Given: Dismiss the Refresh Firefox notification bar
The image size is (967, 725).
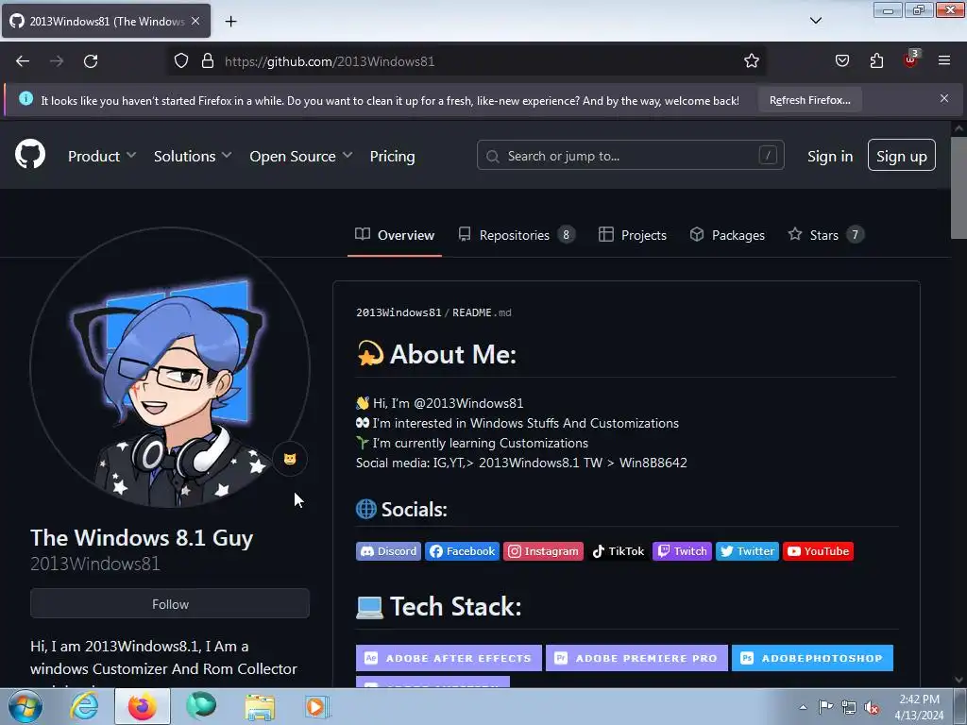Looking at the screenshot, I should 944,98.
